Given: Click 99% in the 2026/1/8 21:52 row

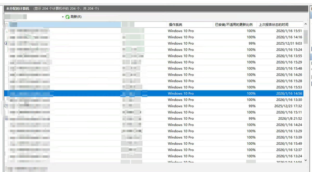Looking at the screenshot, I should tap(252, 118).
